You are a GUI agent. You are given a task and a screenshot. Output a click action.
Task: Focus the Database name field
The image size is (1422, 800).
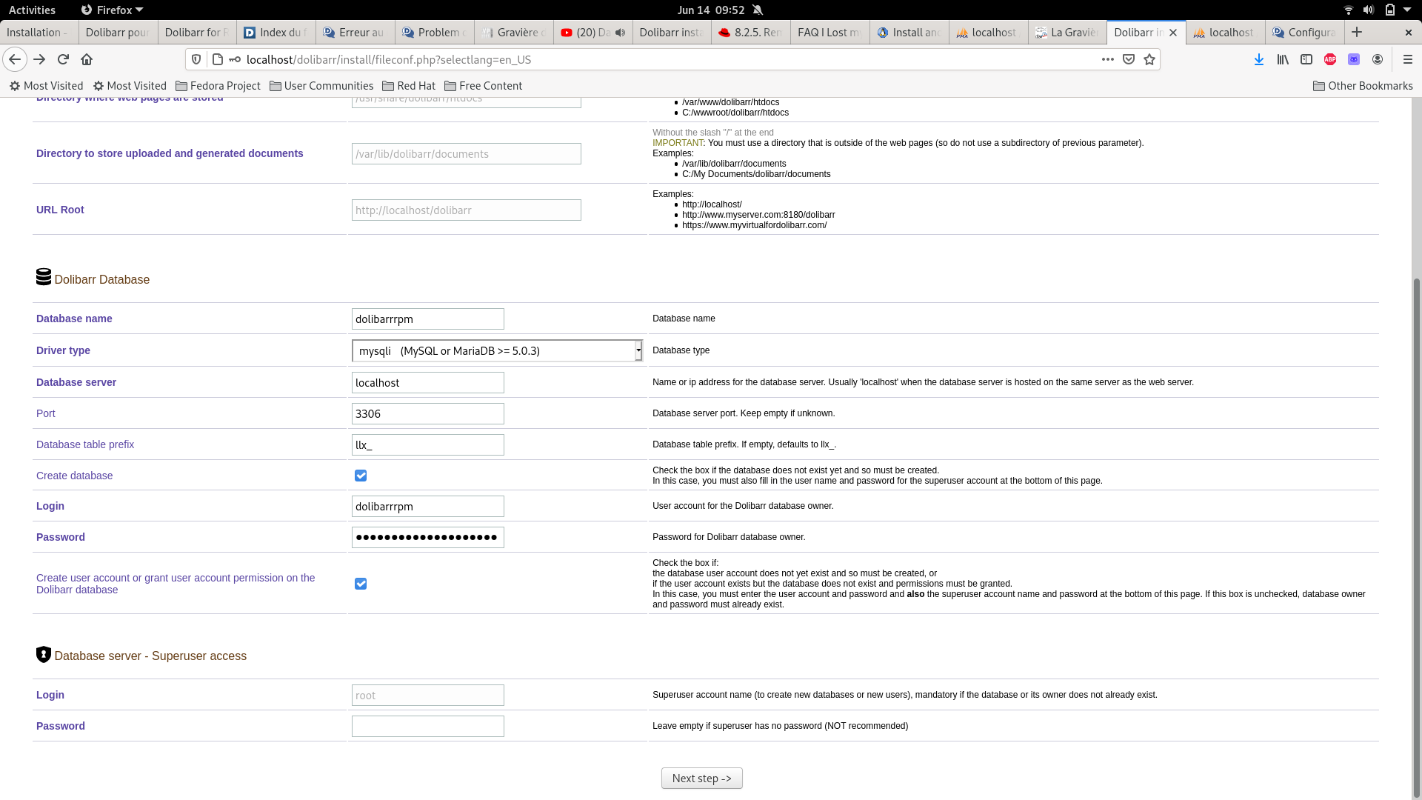tap(428, 319)
